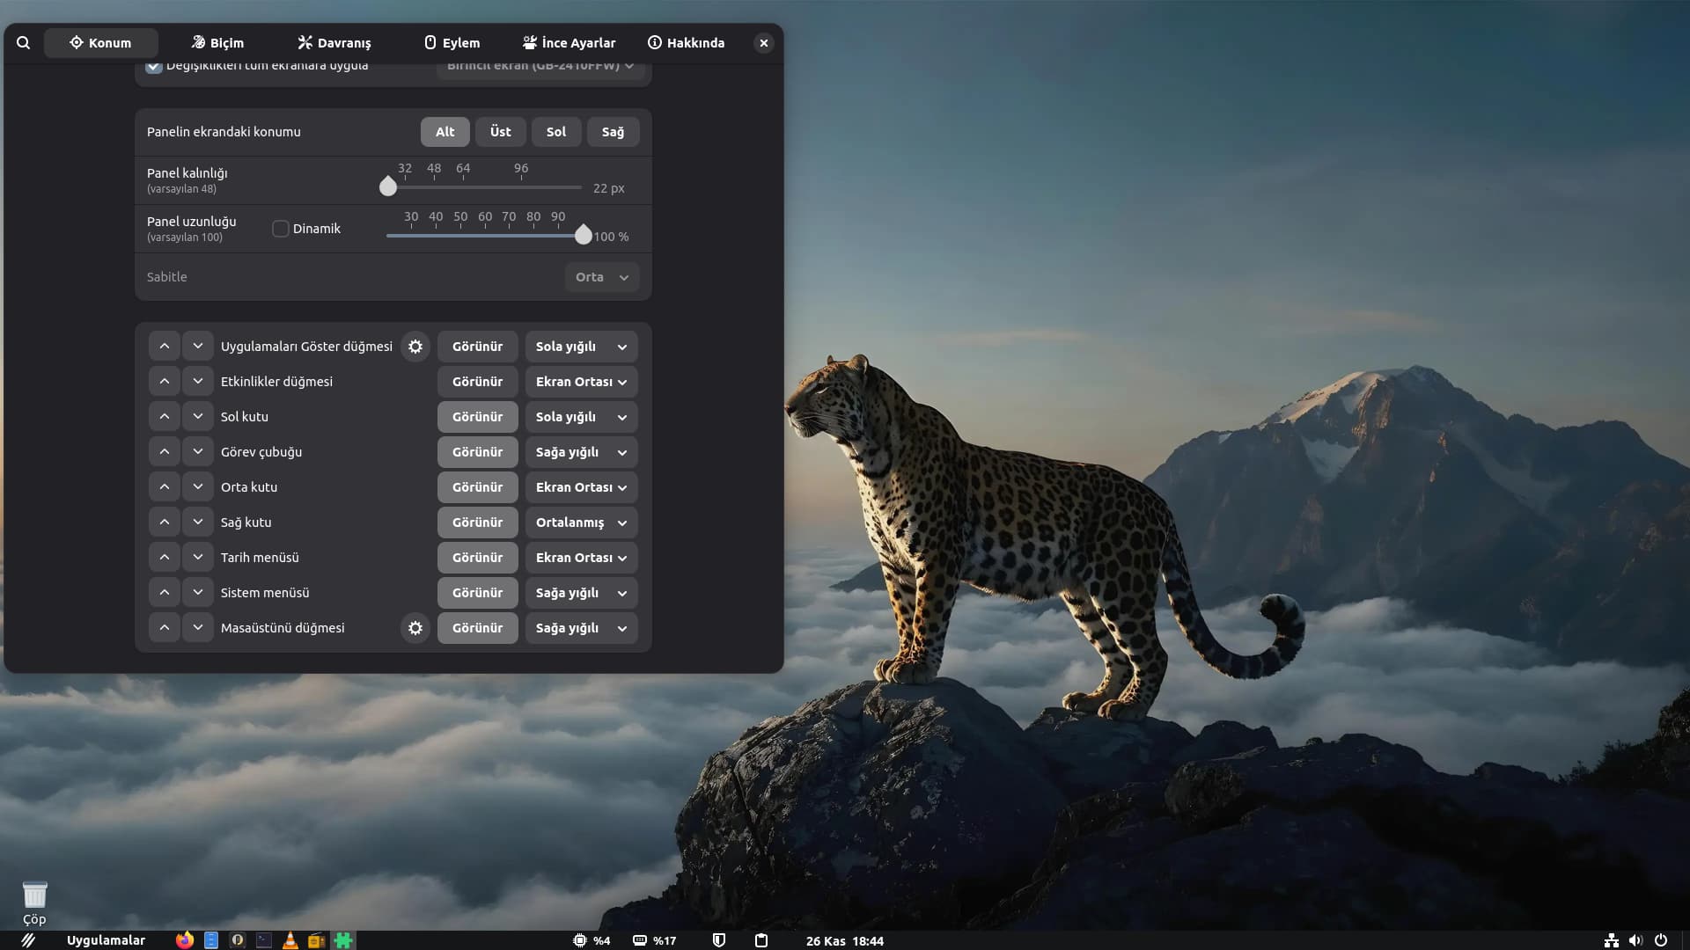This screenshot has width=1690, height=950.
Task: Expand Etkinlikler düğmesi position dropdown
Action: coord(581,382)
